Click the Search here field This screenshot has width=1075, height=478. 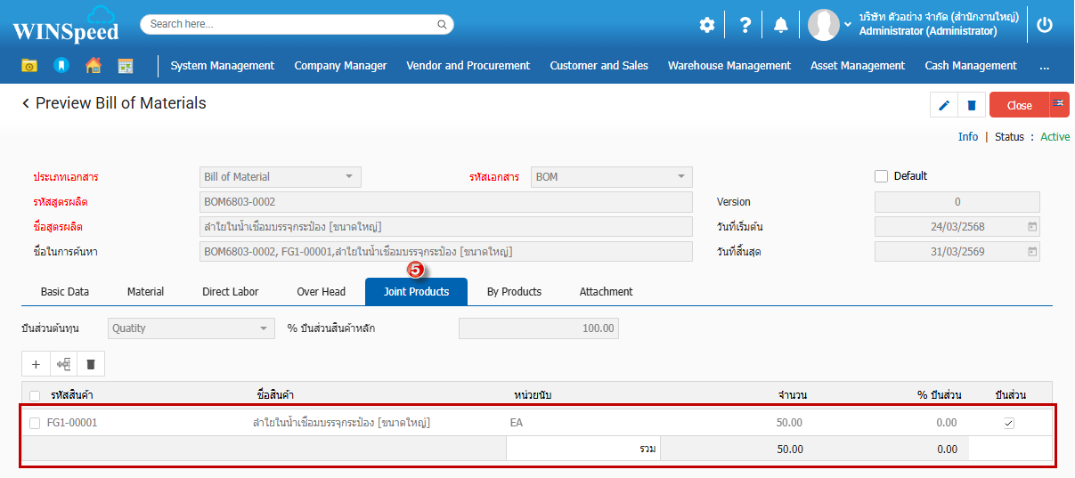click(x=297, y=24)
